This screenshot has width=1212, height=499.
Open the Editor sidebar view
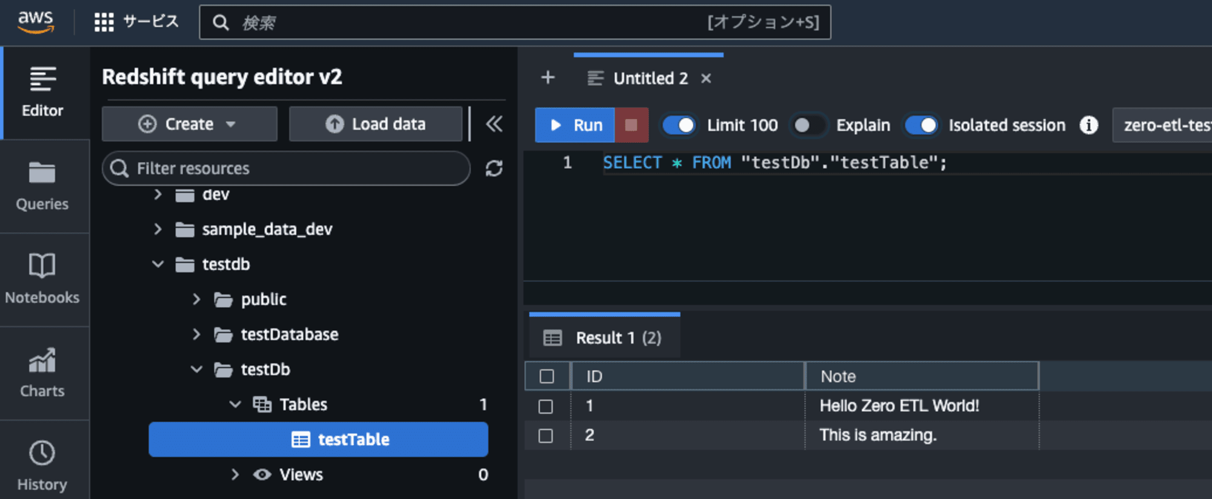42,93
